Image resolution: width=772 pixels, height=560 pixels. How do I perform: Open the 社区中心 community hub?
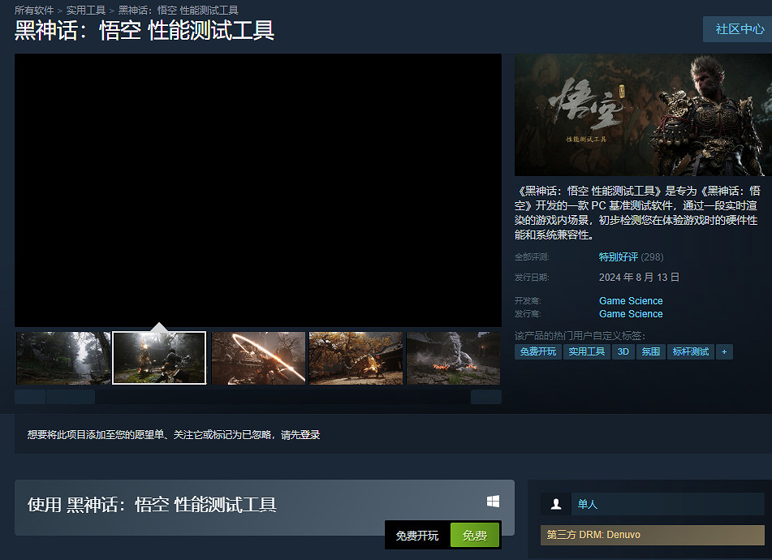[x=739, y=29]
